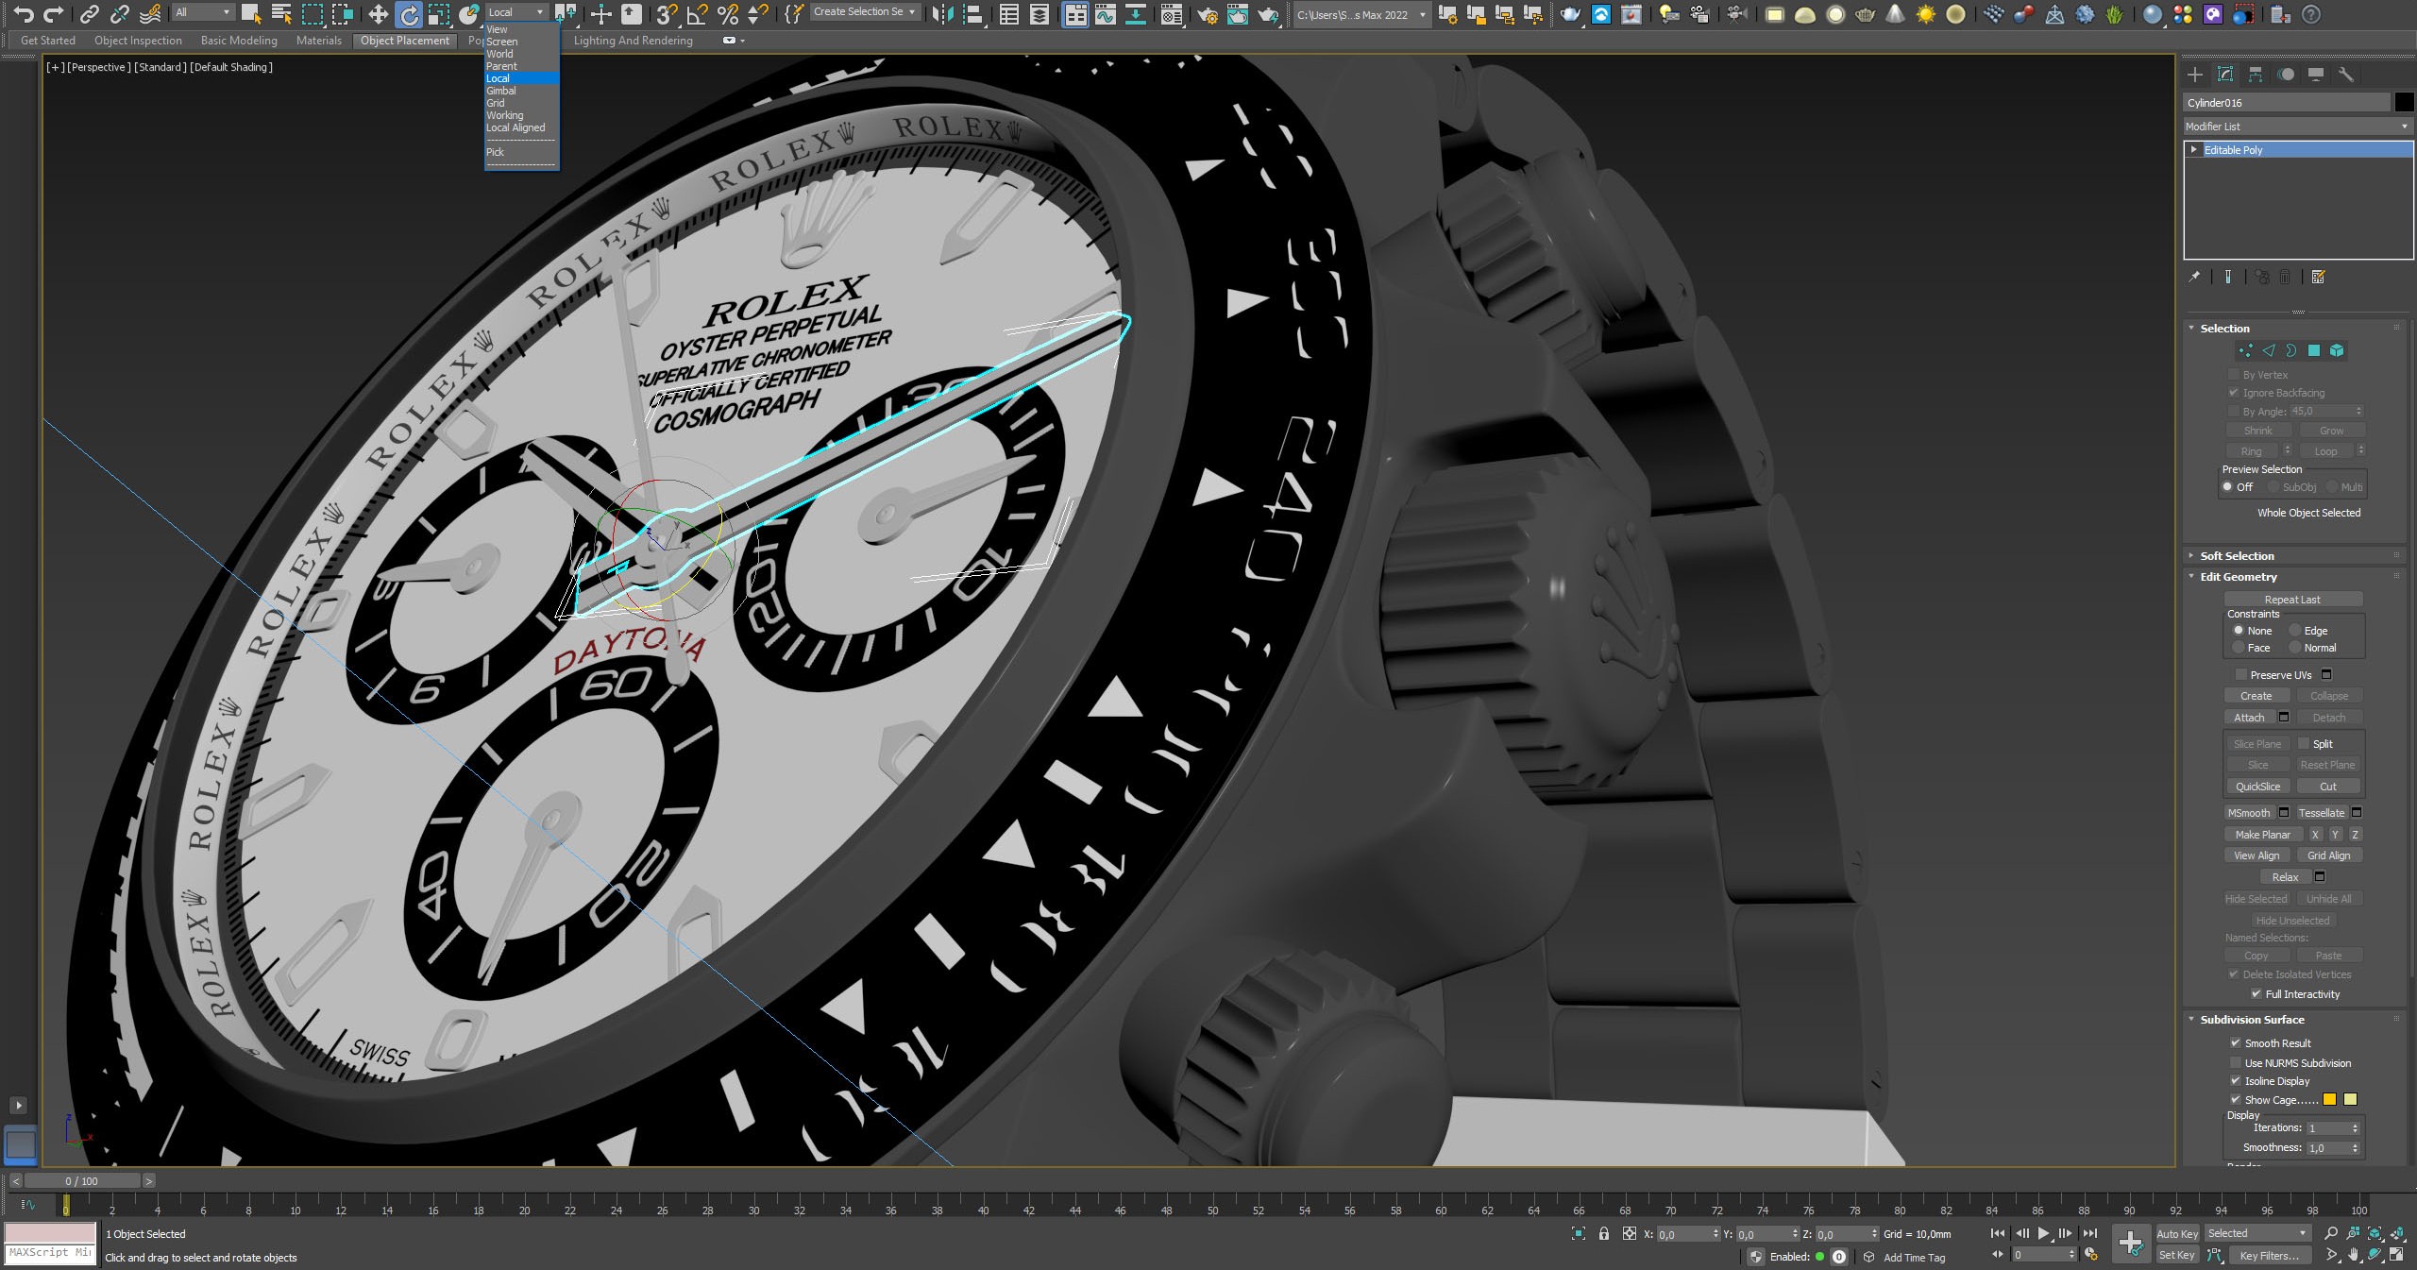Click the Select and Link icon
The height and width of the screenshot is (1270, 2417).
89,14
